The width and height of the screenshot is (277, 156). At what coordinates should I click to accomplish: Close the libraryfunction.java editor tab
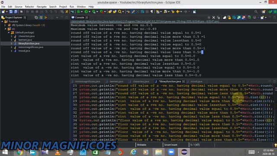[184, 81]
